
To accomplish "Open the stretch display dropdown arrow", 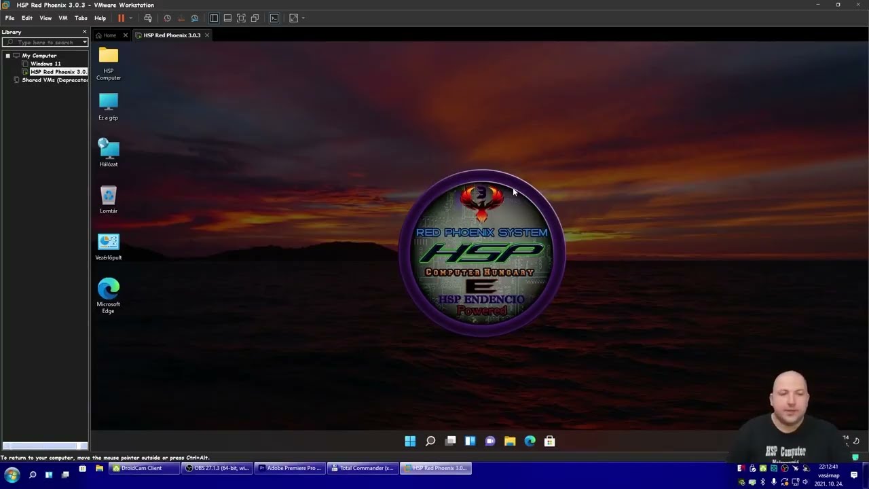I will (303, 18).
